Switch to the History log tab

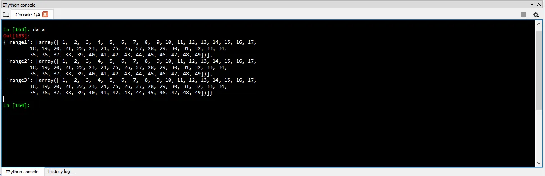point(59,171)
